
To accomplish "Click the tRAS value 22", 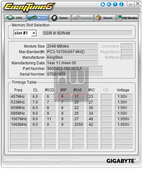I will click(x=79, y=108).
